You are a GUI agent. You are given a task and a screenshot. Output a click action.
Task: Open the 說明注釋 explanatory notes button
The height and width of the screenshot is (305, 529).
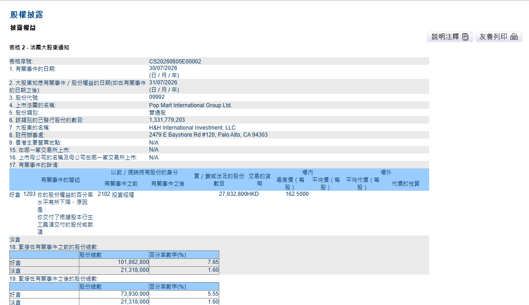450,37
